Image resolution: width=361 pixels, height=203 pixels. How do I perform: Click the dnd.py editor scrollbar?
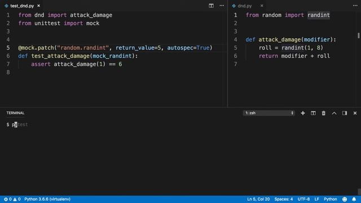(x=359, y=36)
